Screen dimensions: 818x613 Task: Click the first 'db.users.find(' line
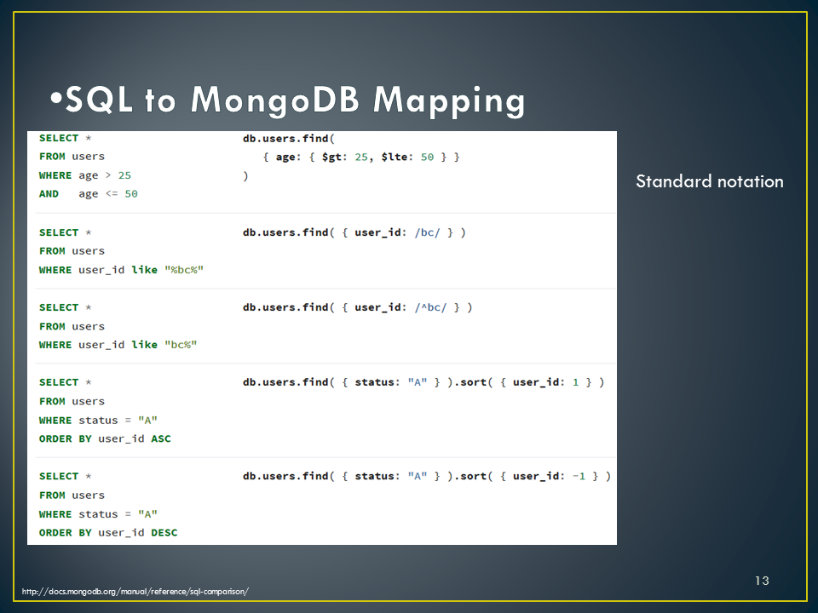(289, 139)
